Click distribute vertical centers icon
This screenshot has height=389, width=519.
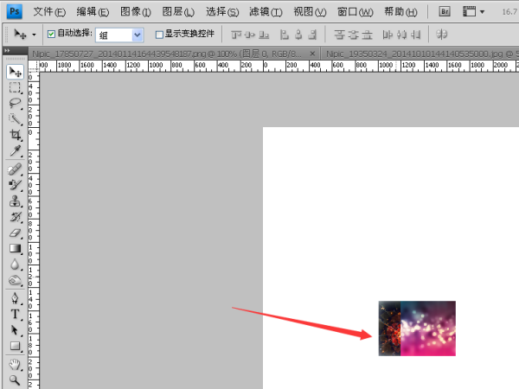click(x=354, y=35)
